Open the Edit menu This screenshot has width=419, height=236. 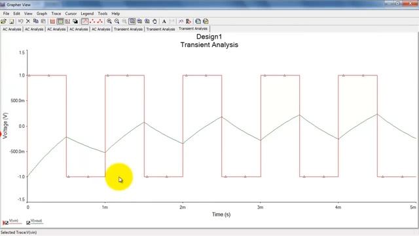(16, 13)
